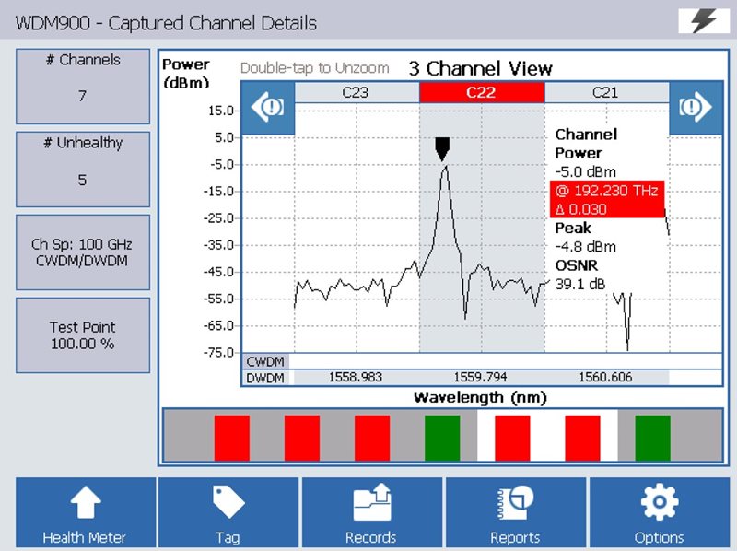Open the Reports page

[x=517, y=513]
